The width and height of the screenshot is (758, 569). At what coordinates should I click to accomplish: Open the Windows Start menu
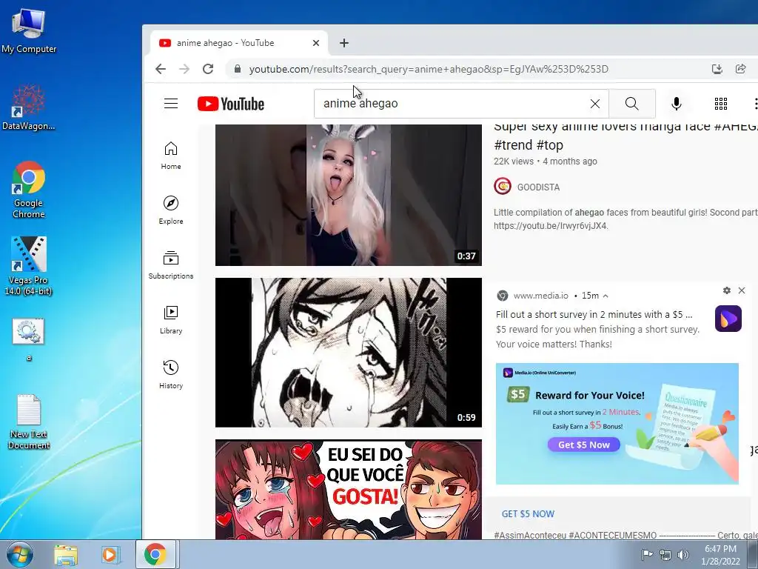point(19,554)
